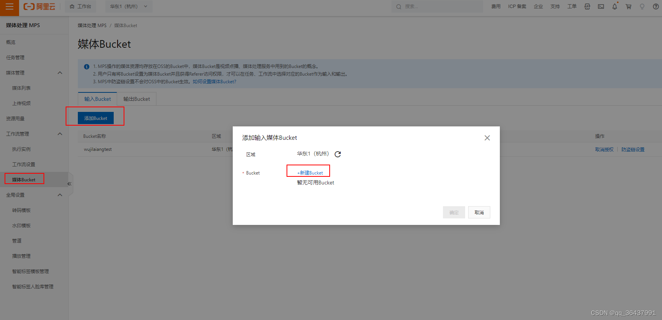
Task: Open the 支持 menu
Action: click(555, 6)
